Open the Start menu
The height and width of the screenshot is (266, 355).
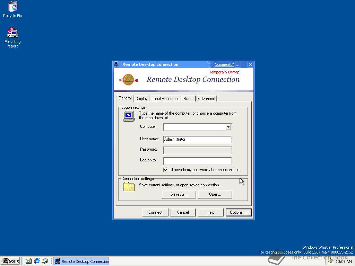pyautogui.click(x=10, y=261)
